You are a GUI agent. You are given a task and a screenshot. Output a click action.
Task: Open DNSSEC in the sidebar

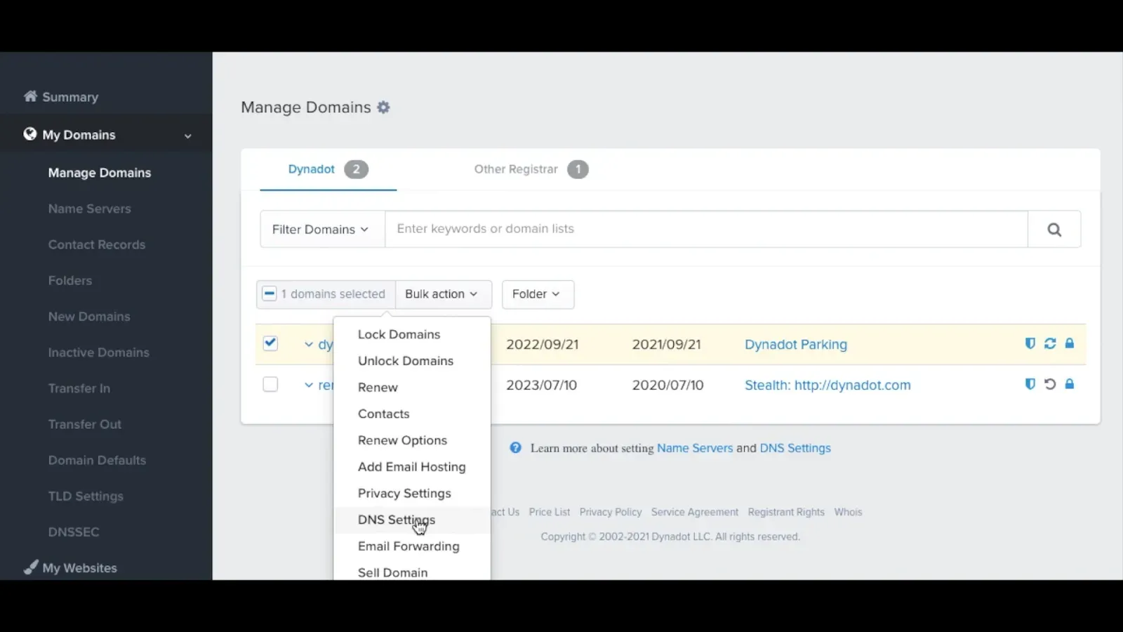[x=74, y=532]
